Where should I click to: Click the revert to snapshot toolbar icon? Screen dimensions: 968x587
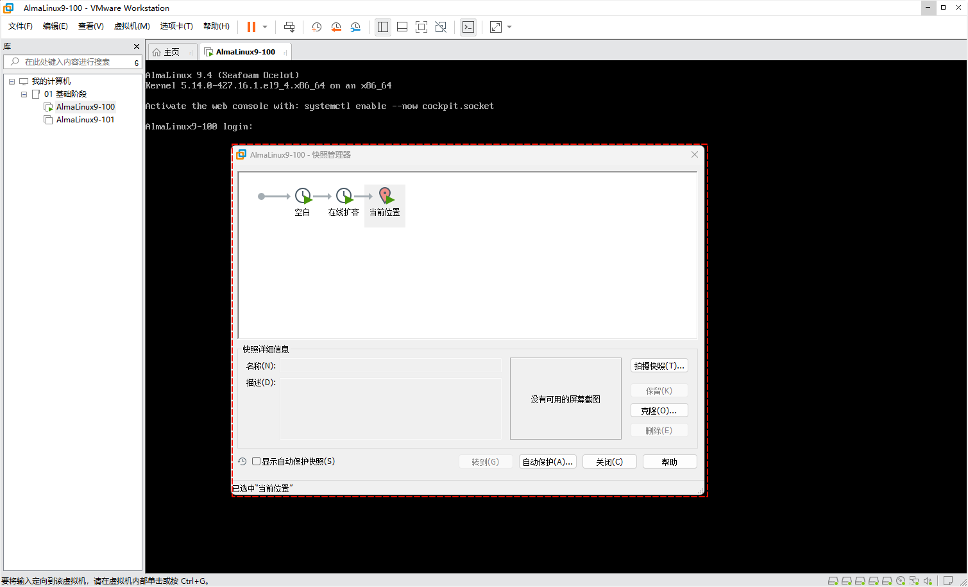pyautogui.click(x=336, y=27)
